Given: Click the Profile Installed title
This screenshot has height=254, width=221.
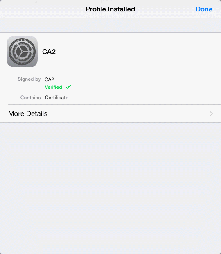Looking at the screenshot, I should click(x=110, y=9).
